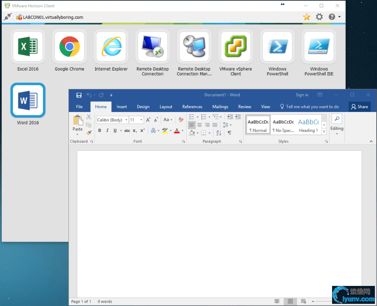
Task: Save the Word document with Save icon
Action: [x=79, y=95]
